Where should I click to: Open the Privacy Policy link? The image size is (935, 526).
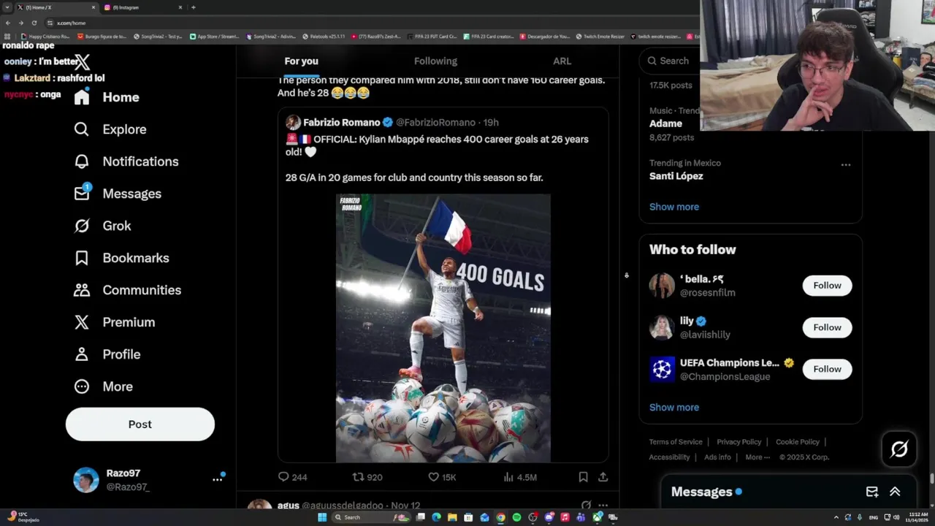point(739,442)
